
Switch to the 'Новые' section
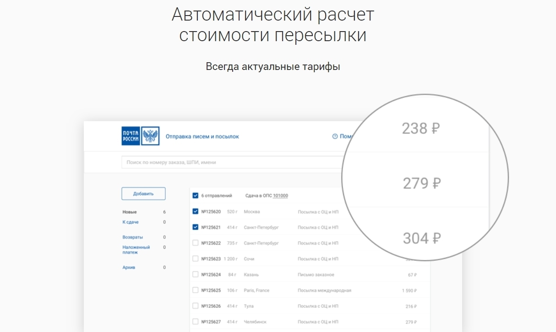(130, 212)
